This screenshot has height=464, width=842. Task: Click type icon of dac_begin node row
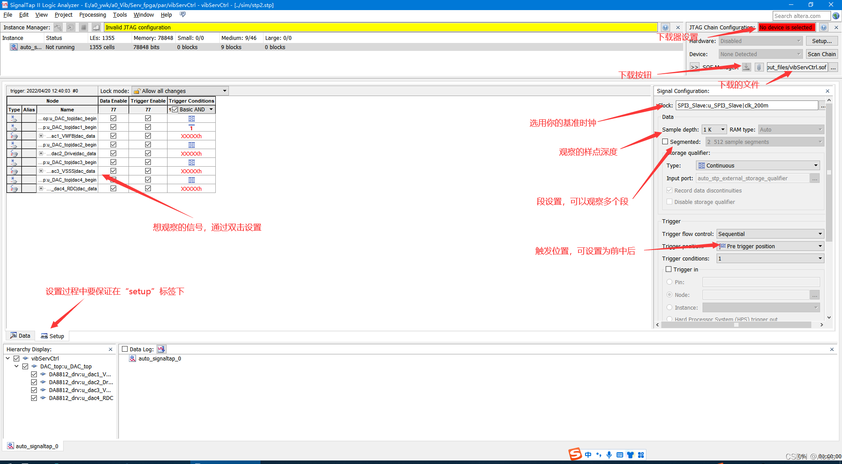[x=14, y=118]
